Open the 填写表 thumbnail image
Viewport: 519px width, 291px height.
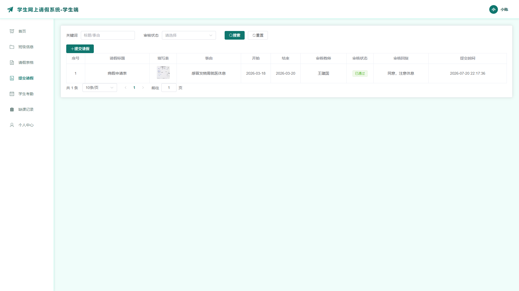163,72
